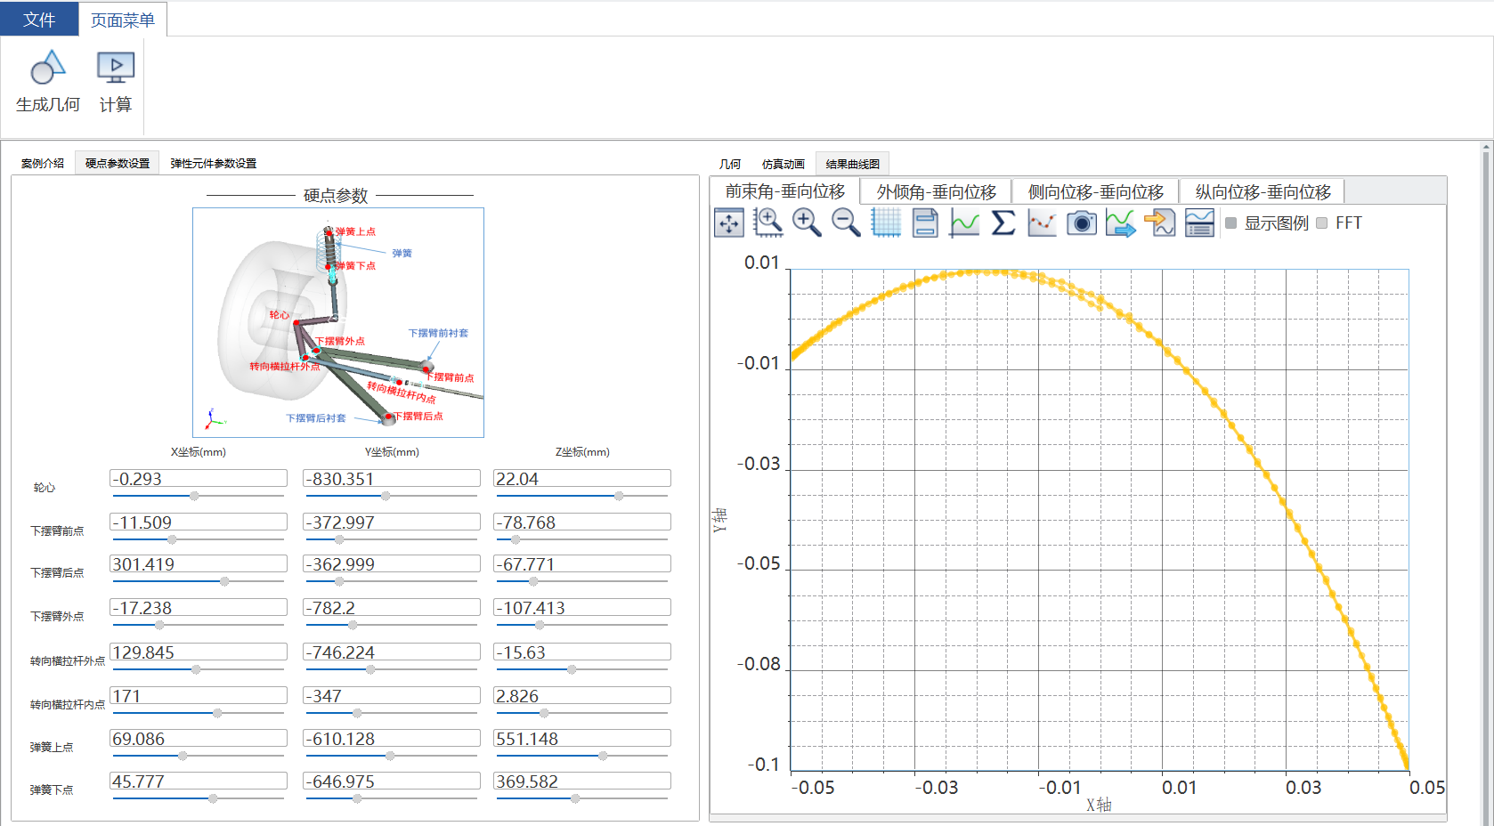Click the save/document toolbar icon
The image size is (1494, 826).
[925, 223]
